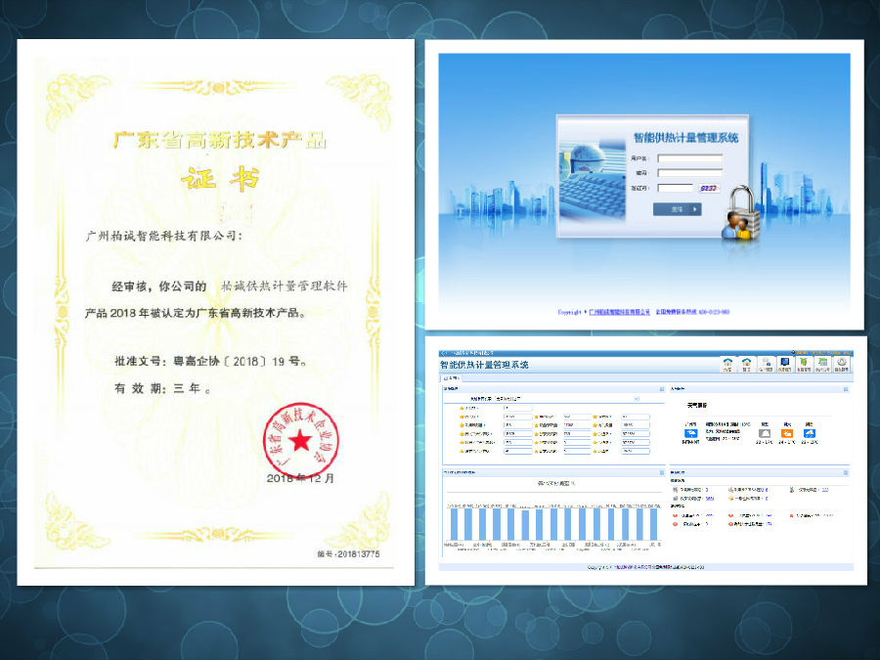Click the gray cloudy weather forecast icon

coord(765,433)
